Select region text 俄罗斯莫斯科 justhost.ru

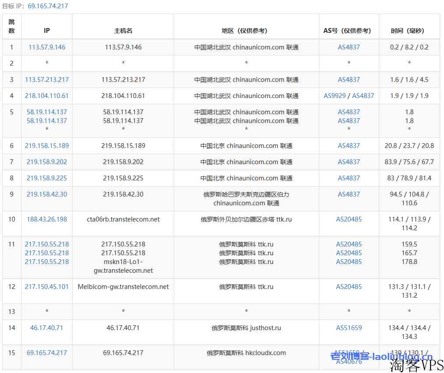247,327
